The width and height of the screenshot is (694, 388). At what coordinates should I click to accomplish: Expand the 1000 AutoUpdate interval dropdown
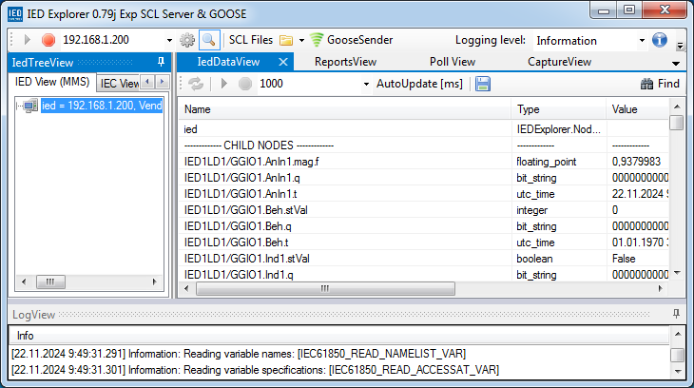[366, 84]
